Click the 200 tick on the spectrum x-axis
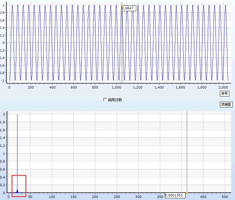Image resolution: width=235 pixels, height=200 pixels. tap(95, 197)
